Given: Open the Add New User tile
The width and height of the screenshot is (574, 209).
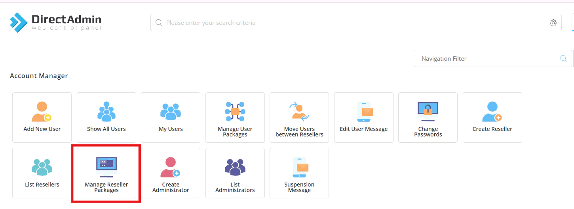Looking at the screenshot, I should pyautogui.click(x=42, y=118).
